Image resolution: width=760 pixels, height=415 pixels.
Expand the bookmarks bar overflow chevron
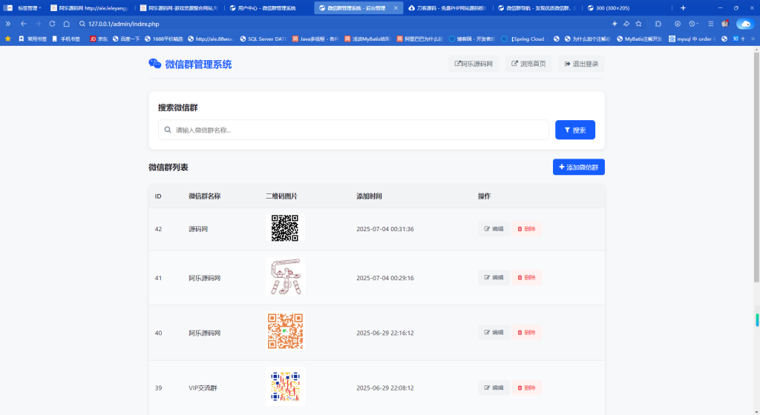click(753, 39)
